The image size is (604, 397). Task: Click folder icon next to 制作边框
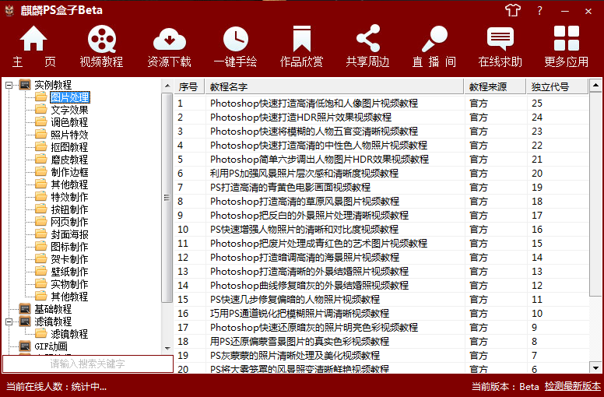pyautogui.click(x=40, y=171)
